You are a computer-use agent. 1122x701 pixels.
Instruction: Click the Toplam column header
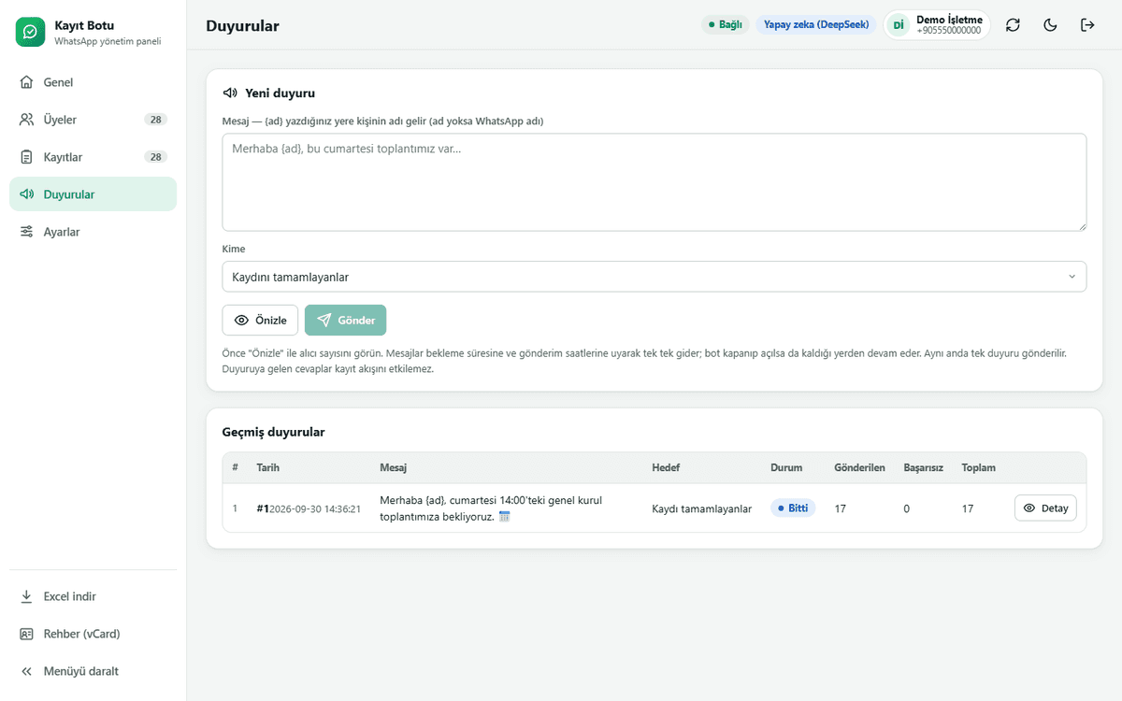click(x=979, y=467)
